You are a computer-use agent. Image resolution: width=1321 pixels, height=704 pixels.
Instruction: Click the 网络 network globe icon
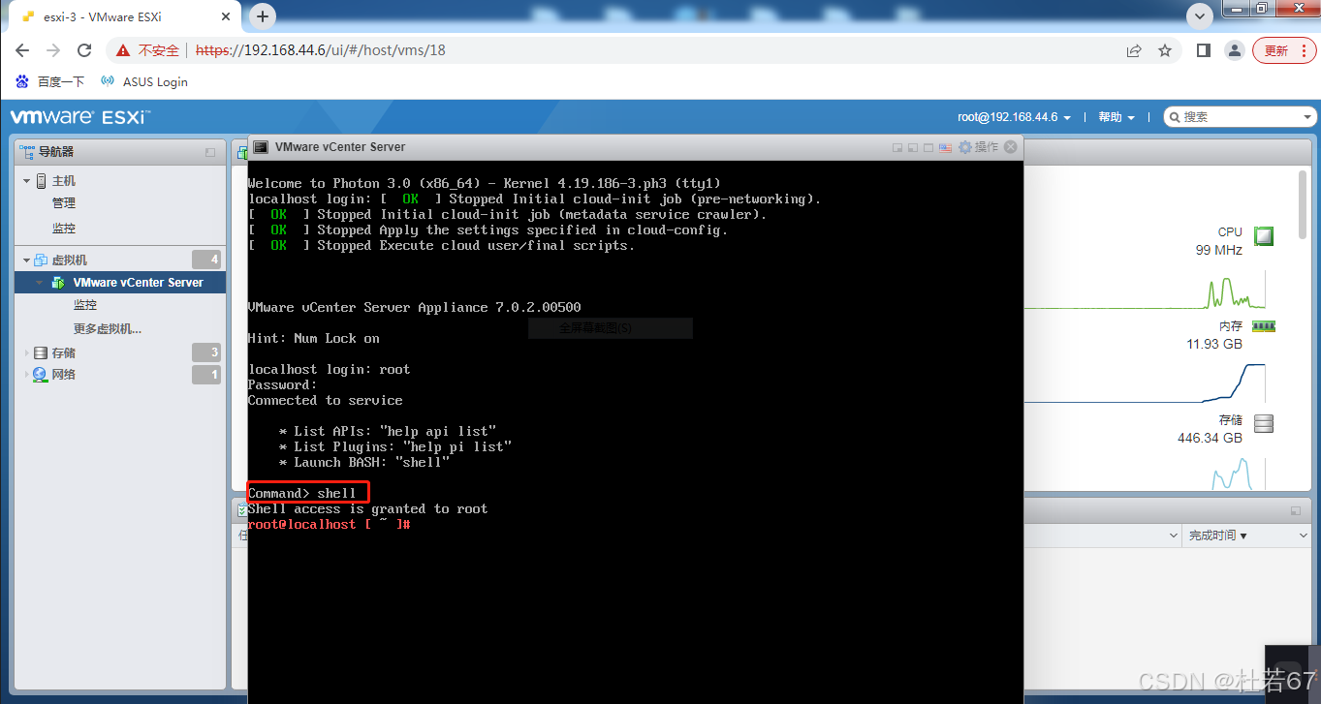40,375
